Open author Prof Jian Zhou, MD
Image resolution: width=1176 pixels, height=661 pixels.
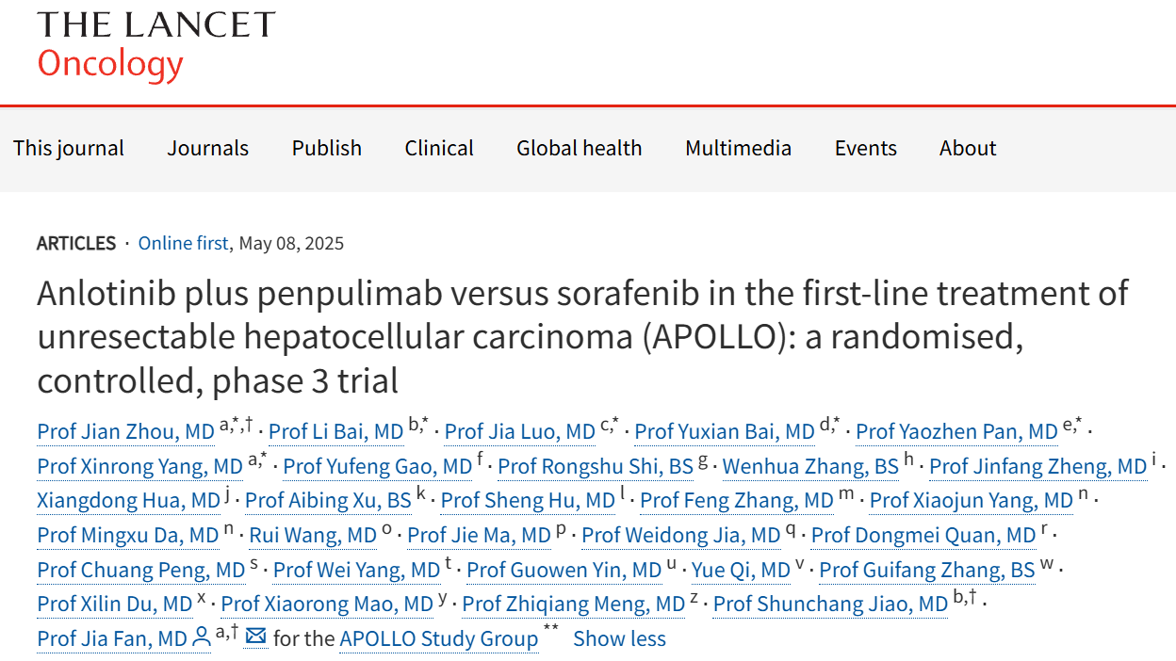tap(125, 432)
